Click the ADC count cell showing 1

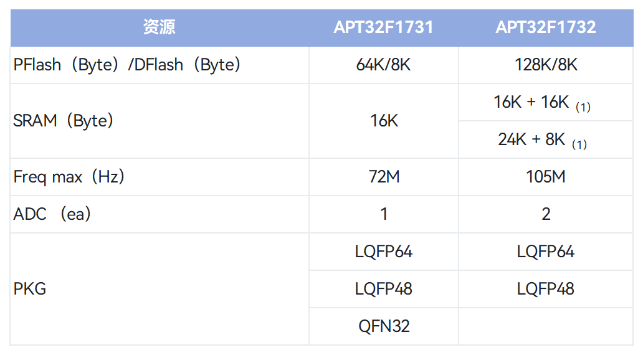pos(383,214)
